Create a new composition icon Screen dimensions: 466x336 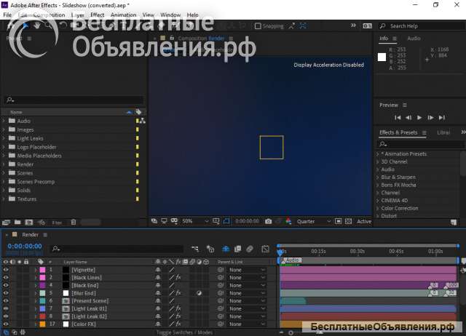(x=29, y=222)
